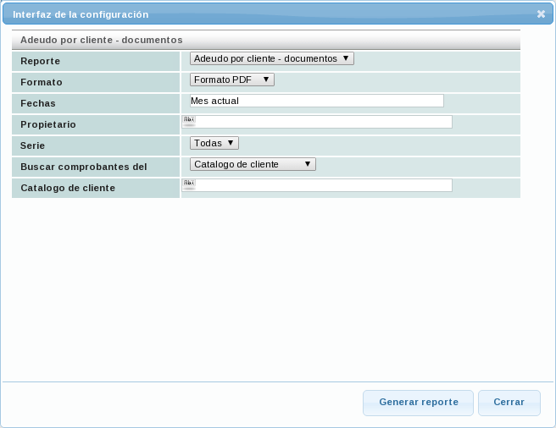
Task: Click the Cerrar button
Action: pyautogui.click(x=509, y=403)
